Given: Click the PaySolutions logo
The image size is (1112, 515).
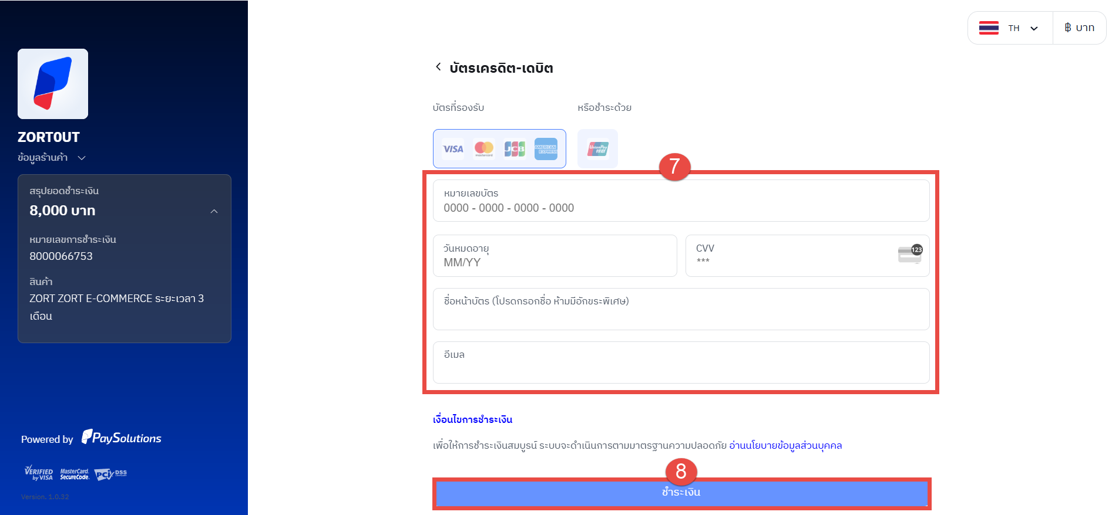Looking at the screenshot, I should [122, 438].
